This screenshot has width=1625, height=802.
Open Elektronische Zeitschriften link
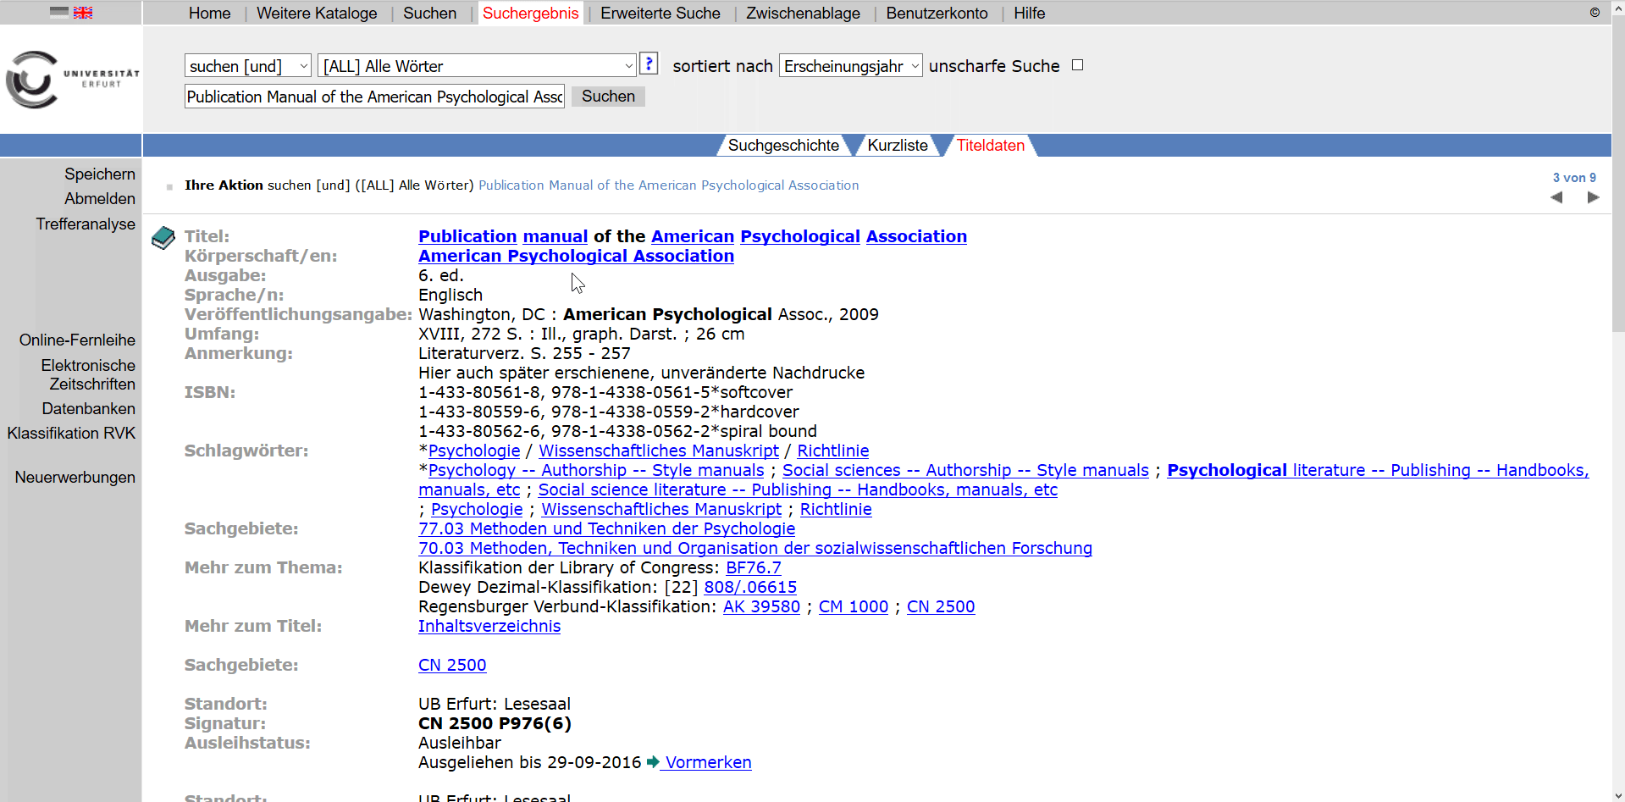coord(88,375)
